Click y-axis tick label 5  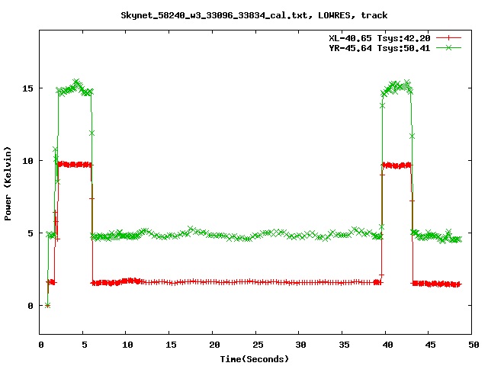click(x=30, y=233)
